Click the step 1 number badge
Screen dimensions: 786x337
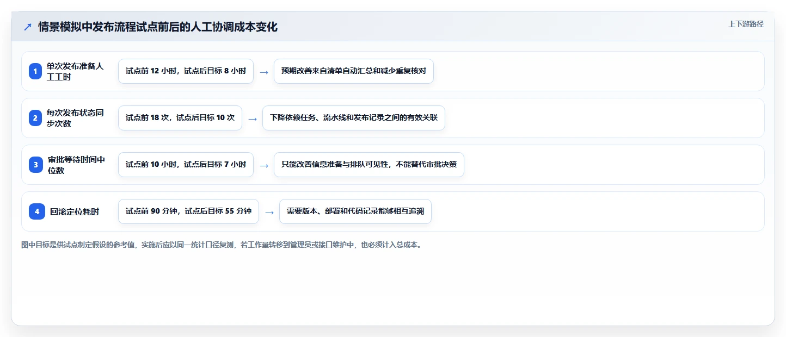[x=35, y=71]
